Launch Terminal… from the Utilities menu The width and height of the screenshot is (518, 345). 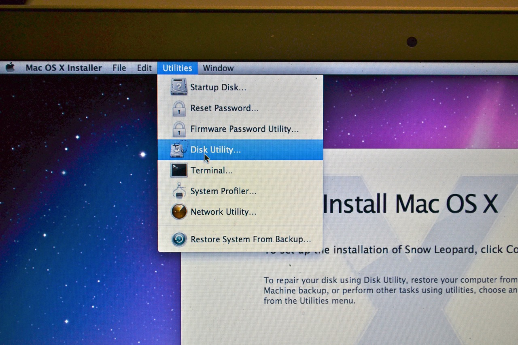coord(240,171)
